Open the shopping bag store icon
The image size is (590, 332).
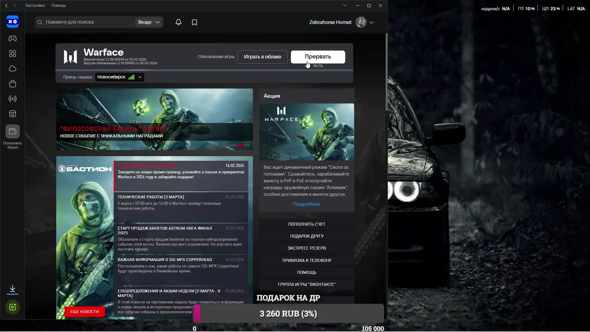tap(12, 84)
